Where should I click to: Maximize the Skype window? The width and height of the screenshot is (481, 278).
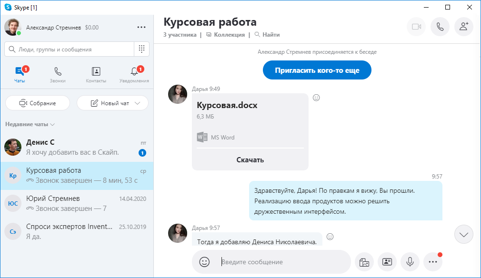click(448, 7)
